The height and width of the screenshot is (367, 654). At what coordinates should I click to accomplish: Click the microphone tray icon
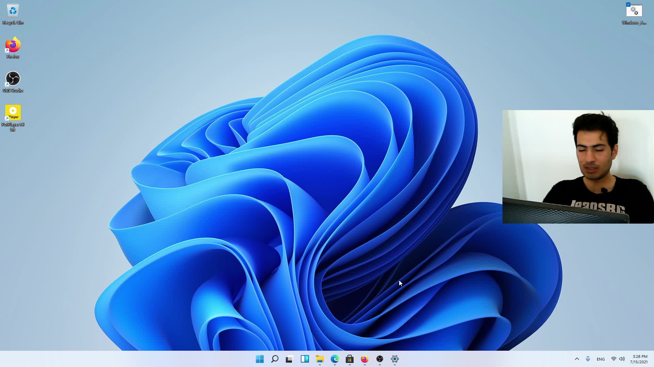(x=588, y=359)
